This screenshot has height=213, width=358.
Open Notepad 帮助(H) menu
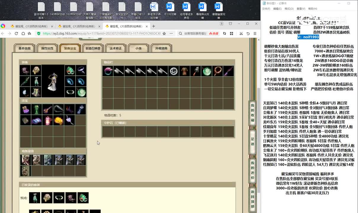click(313, 9)
